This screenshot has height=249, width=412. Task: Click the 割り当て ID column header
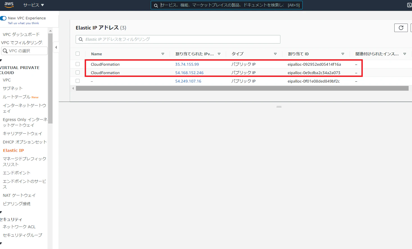point(298,54)
